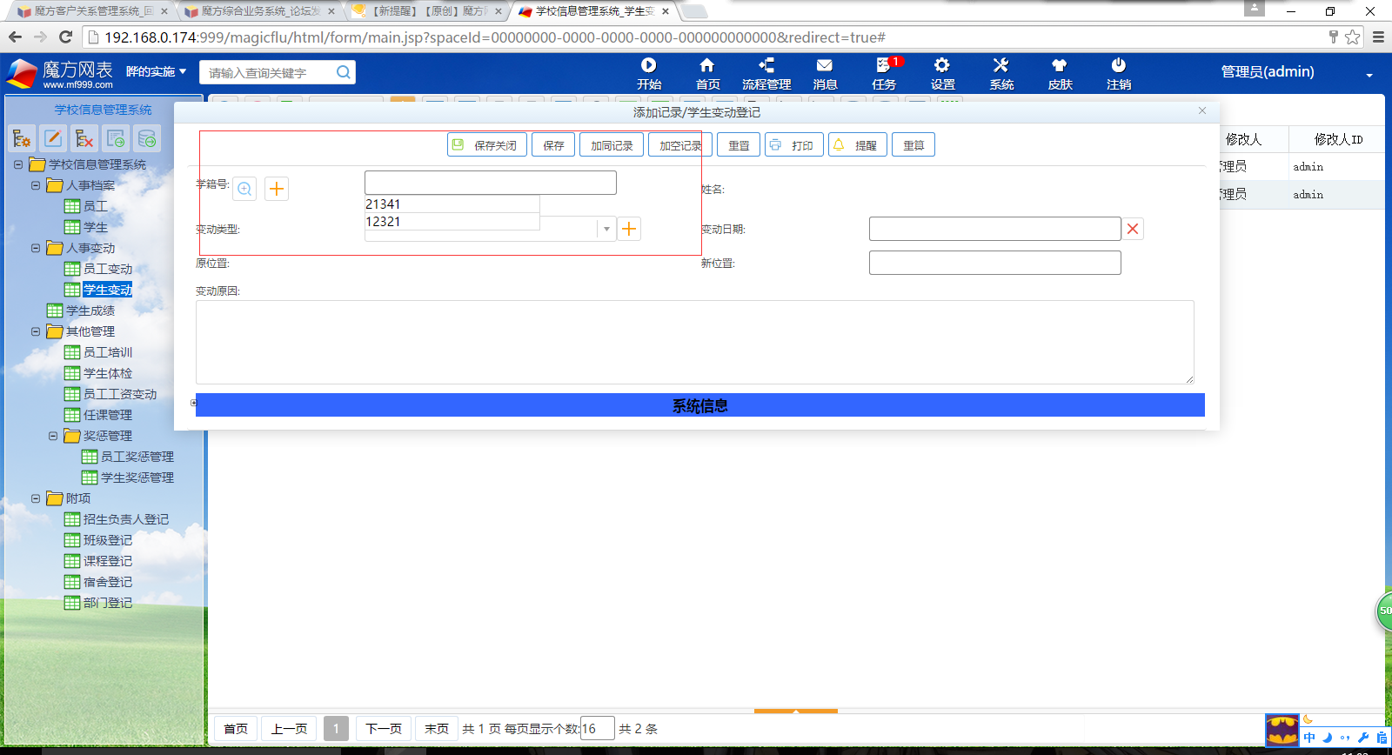The height and width of the screenshot is (755, 1392).
Task: Collapse the 其他管理 folder
Action: click(x=35, y=331)
